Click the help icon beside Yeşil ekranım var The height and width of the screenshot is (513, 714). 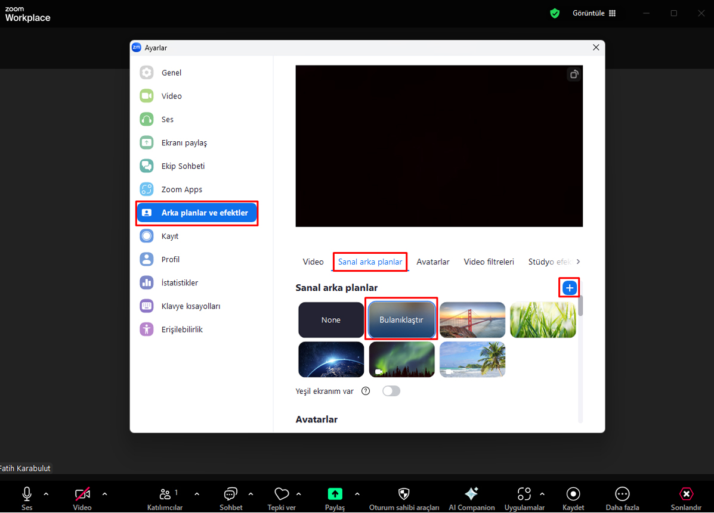click(366, 391)
